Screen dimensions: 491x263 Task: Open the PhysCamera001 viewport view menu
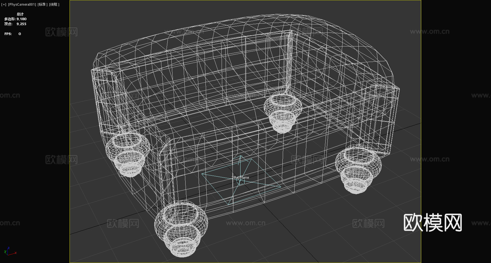22,4
